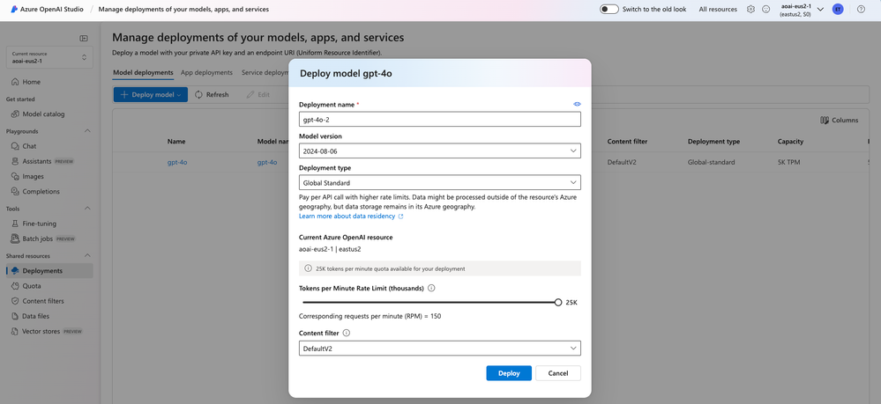
Task: Click the Images icon in sidebar
Action: 15,176
